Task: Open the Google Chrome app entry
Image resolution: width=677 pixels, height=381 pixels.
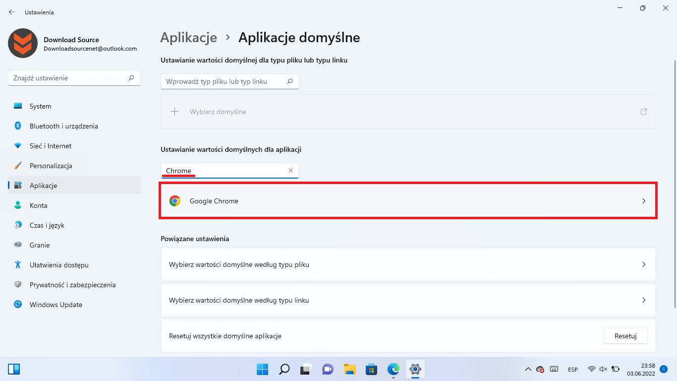Action: pyautogui.click(x=408, y=201)
